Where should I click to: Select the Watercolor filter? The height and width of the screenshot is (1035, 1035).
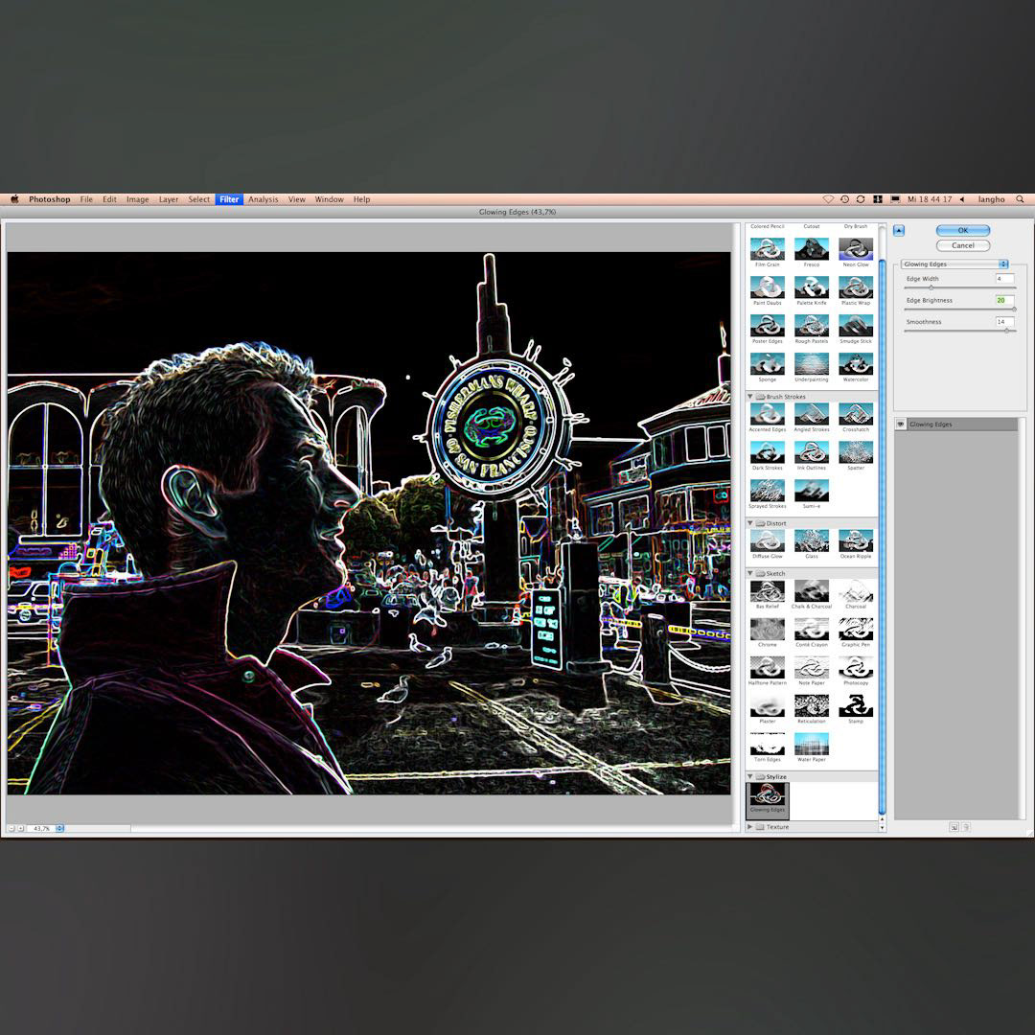pyautogui.click(x=856, y=364)
